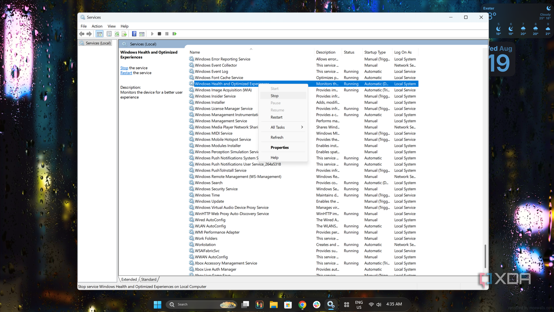Click the Restart the service link

(126, 73)
